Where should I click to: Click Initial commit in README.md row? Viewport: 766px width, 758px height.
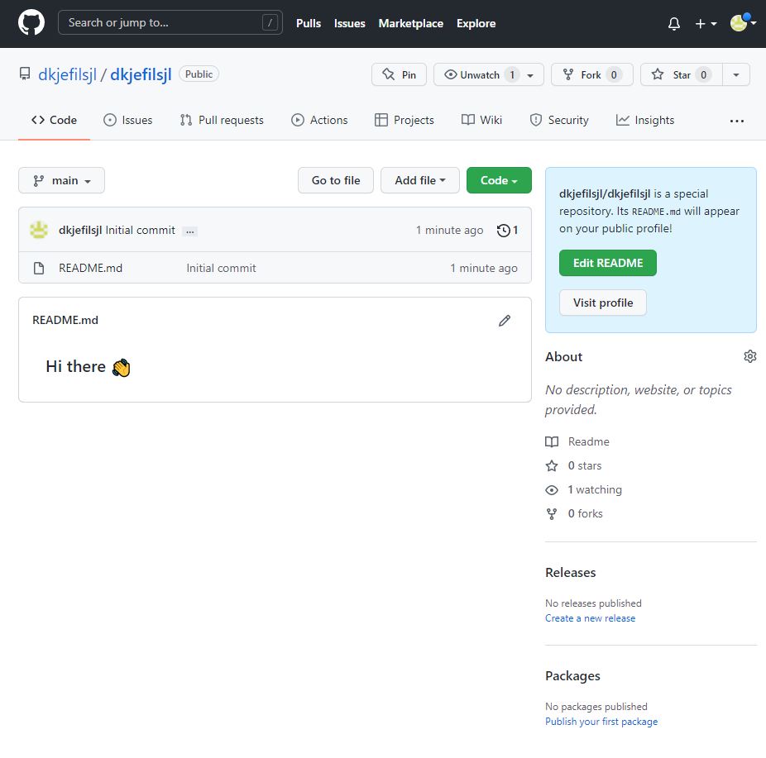coord(222,268)
